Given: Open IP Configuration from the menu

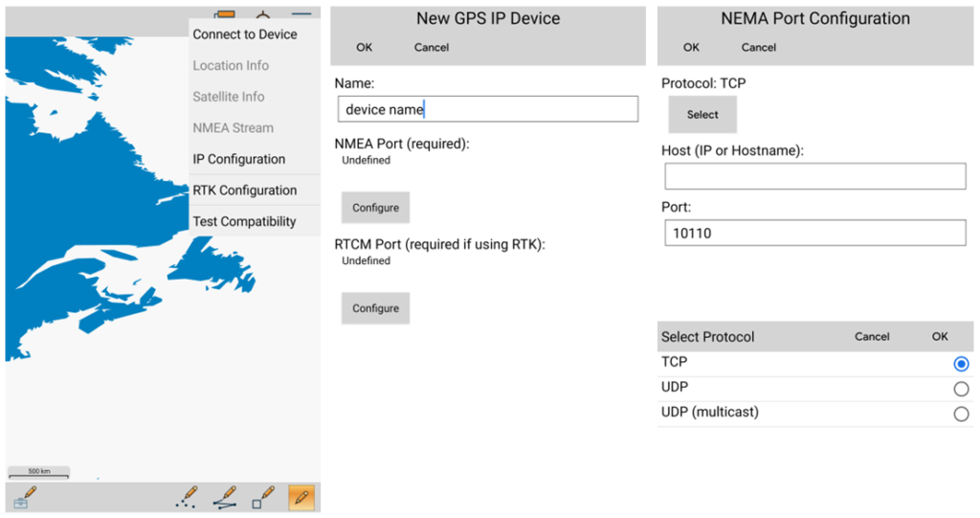Looking at the screenshot, I should pyautogui.click(x=239, y=159).
